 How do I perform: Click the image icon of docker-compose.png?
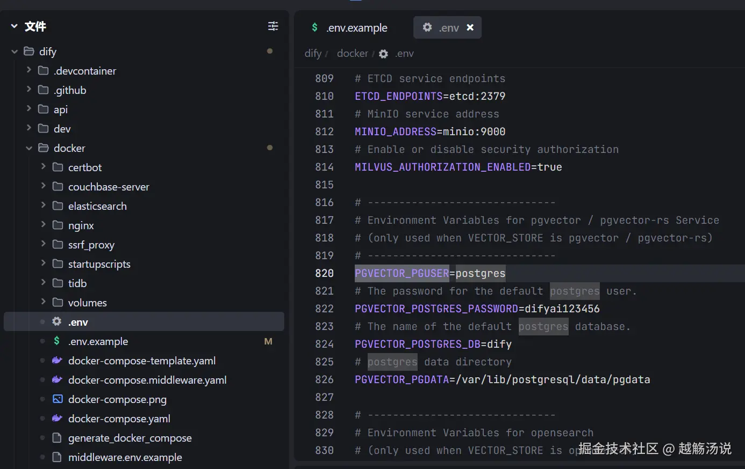[x=57, y=399]
